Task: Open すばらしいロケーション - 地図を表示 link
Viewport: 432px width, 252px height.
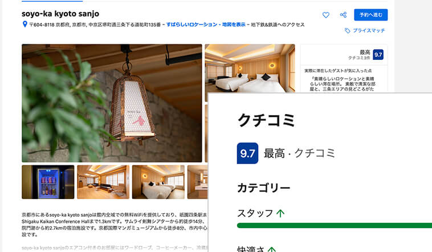Action: pos(206,25)
